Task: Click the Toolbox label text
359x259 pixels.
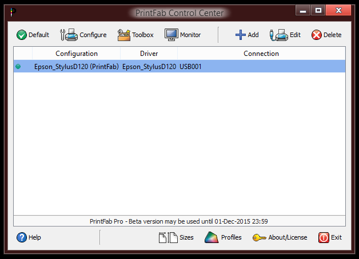Action: coord(143,35)
